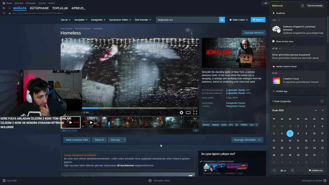Open the dil tercihlerinizi link
Viewport: 329px width, 185px height.
[125, 165]
